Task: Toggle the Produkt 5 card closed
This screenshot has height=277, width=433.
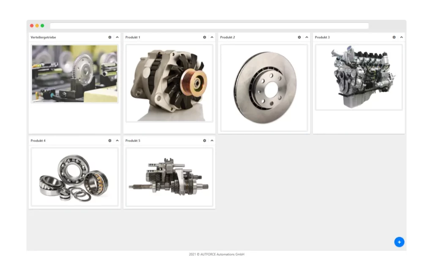Action: (x=212, y=141)
